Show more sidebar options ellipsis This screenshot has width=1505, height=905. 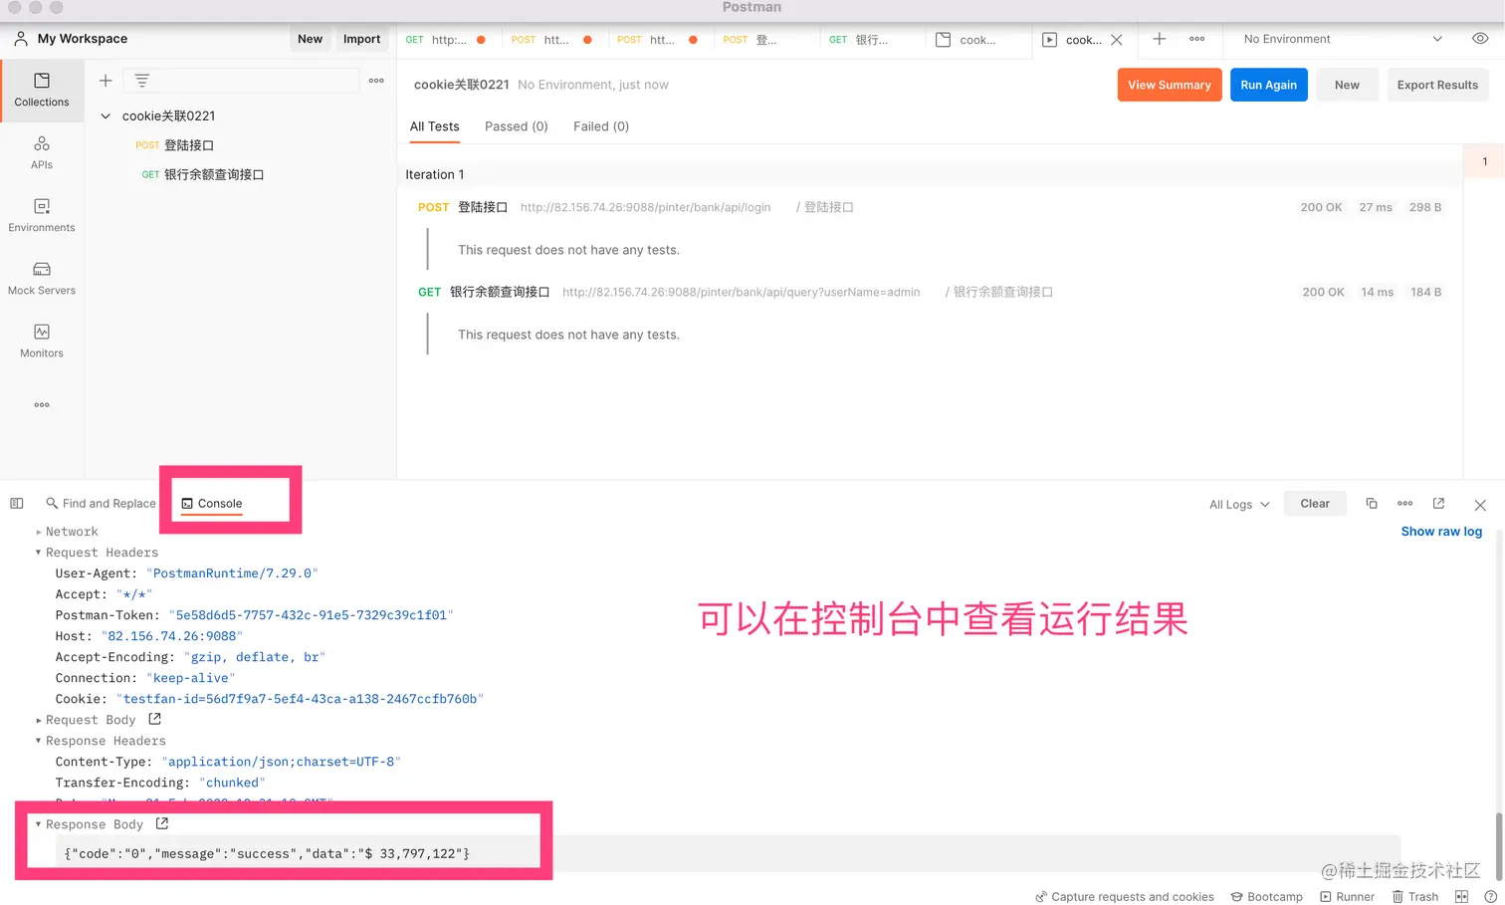(42, 405)
